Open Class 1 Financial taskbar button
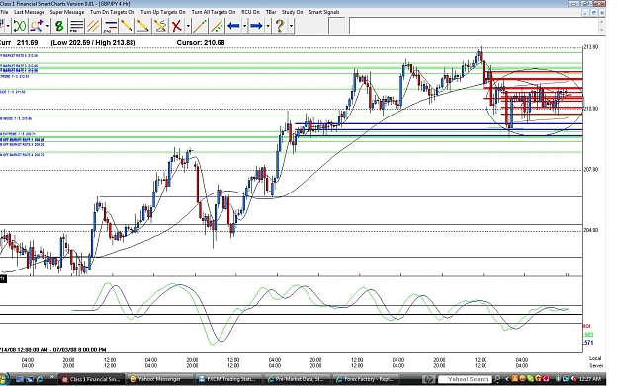618x386 pixels. pos(92,379)
